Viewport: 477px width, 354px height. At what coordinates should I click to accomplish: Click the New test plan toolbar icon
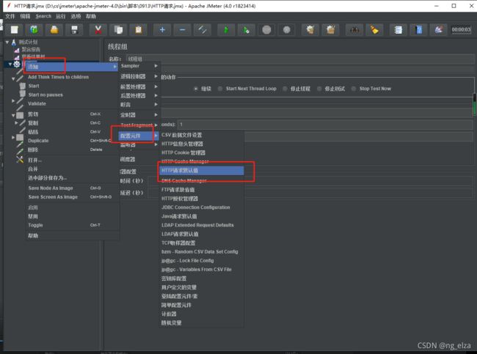[14, 30]
